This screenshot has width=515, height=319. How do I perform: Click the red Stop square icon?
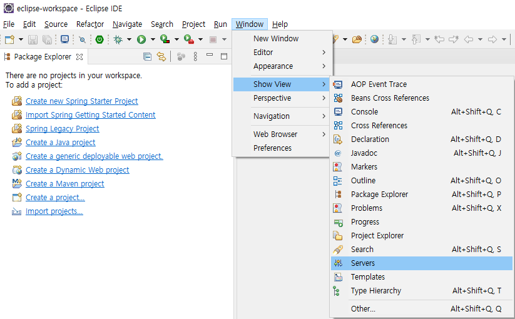[213, 39]
